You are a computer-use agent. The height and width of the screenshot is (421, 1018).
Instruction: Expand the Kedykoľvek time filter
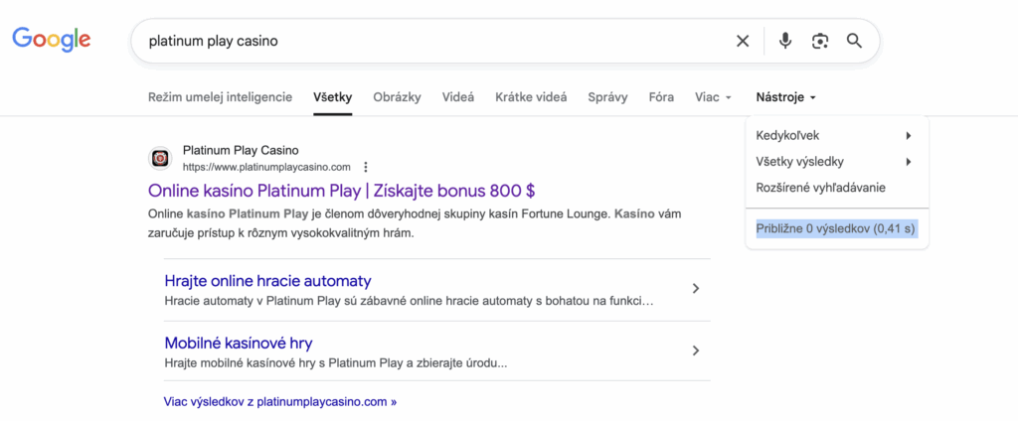[x=833, y=135]
